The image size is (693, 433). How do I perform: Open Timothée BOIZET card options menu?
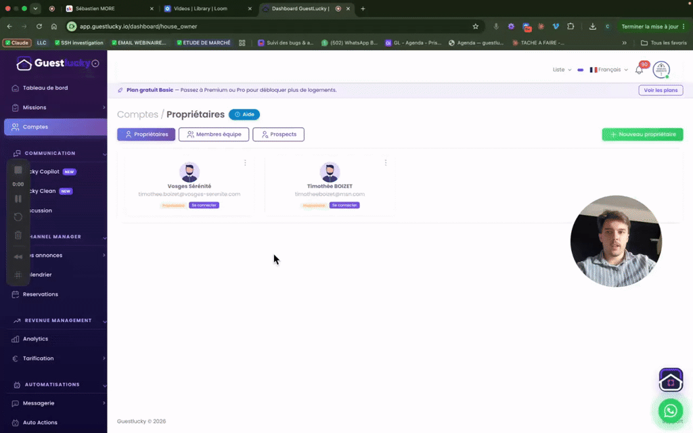(385, 163)
